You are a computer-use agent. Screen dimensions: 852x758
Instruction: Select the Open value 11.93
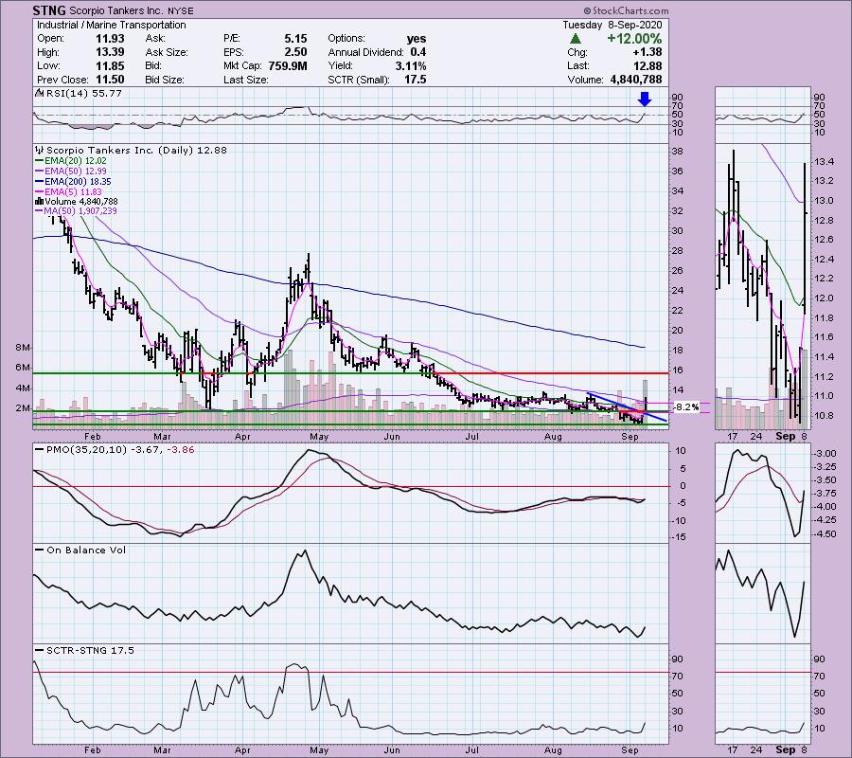point(111,39)
